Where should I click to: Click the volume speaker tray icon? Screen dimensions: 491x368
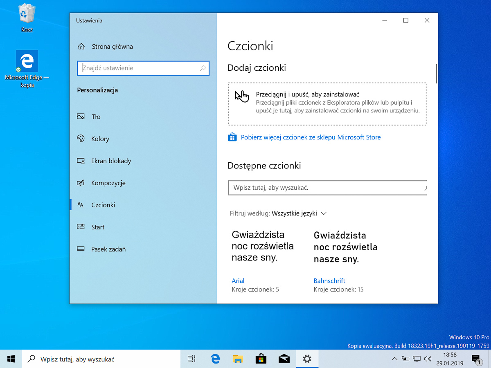click(x=428, y=359)
